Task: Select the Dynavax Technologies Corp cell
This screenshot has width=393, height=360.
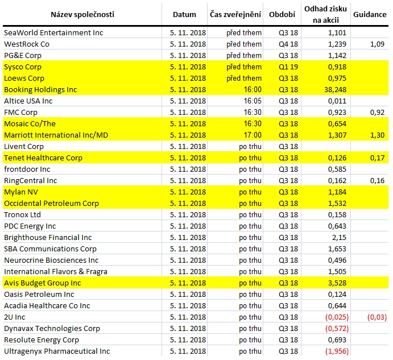Action: 82,329
